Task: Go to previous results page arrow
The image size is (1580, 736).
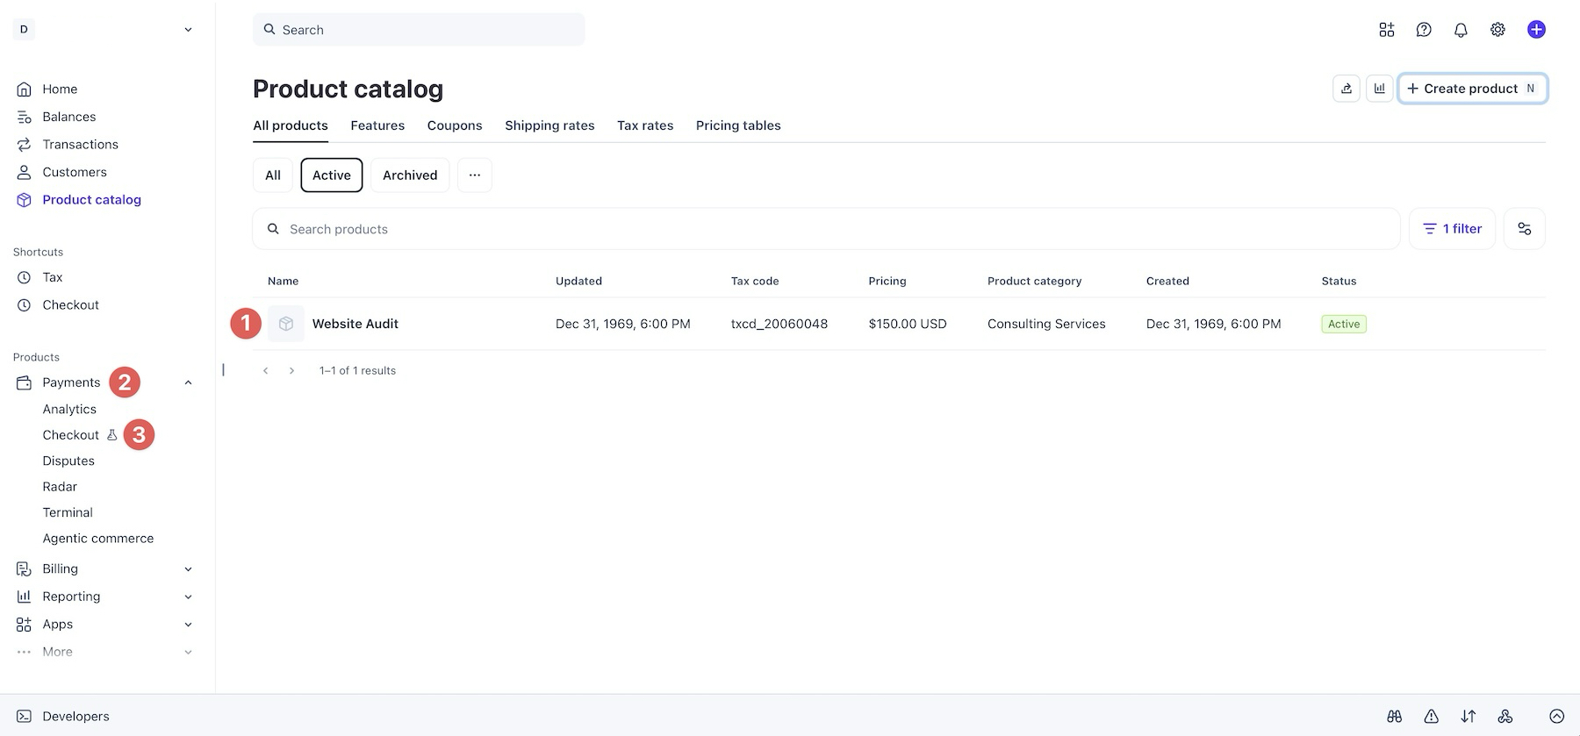Action: click(266, 371)
